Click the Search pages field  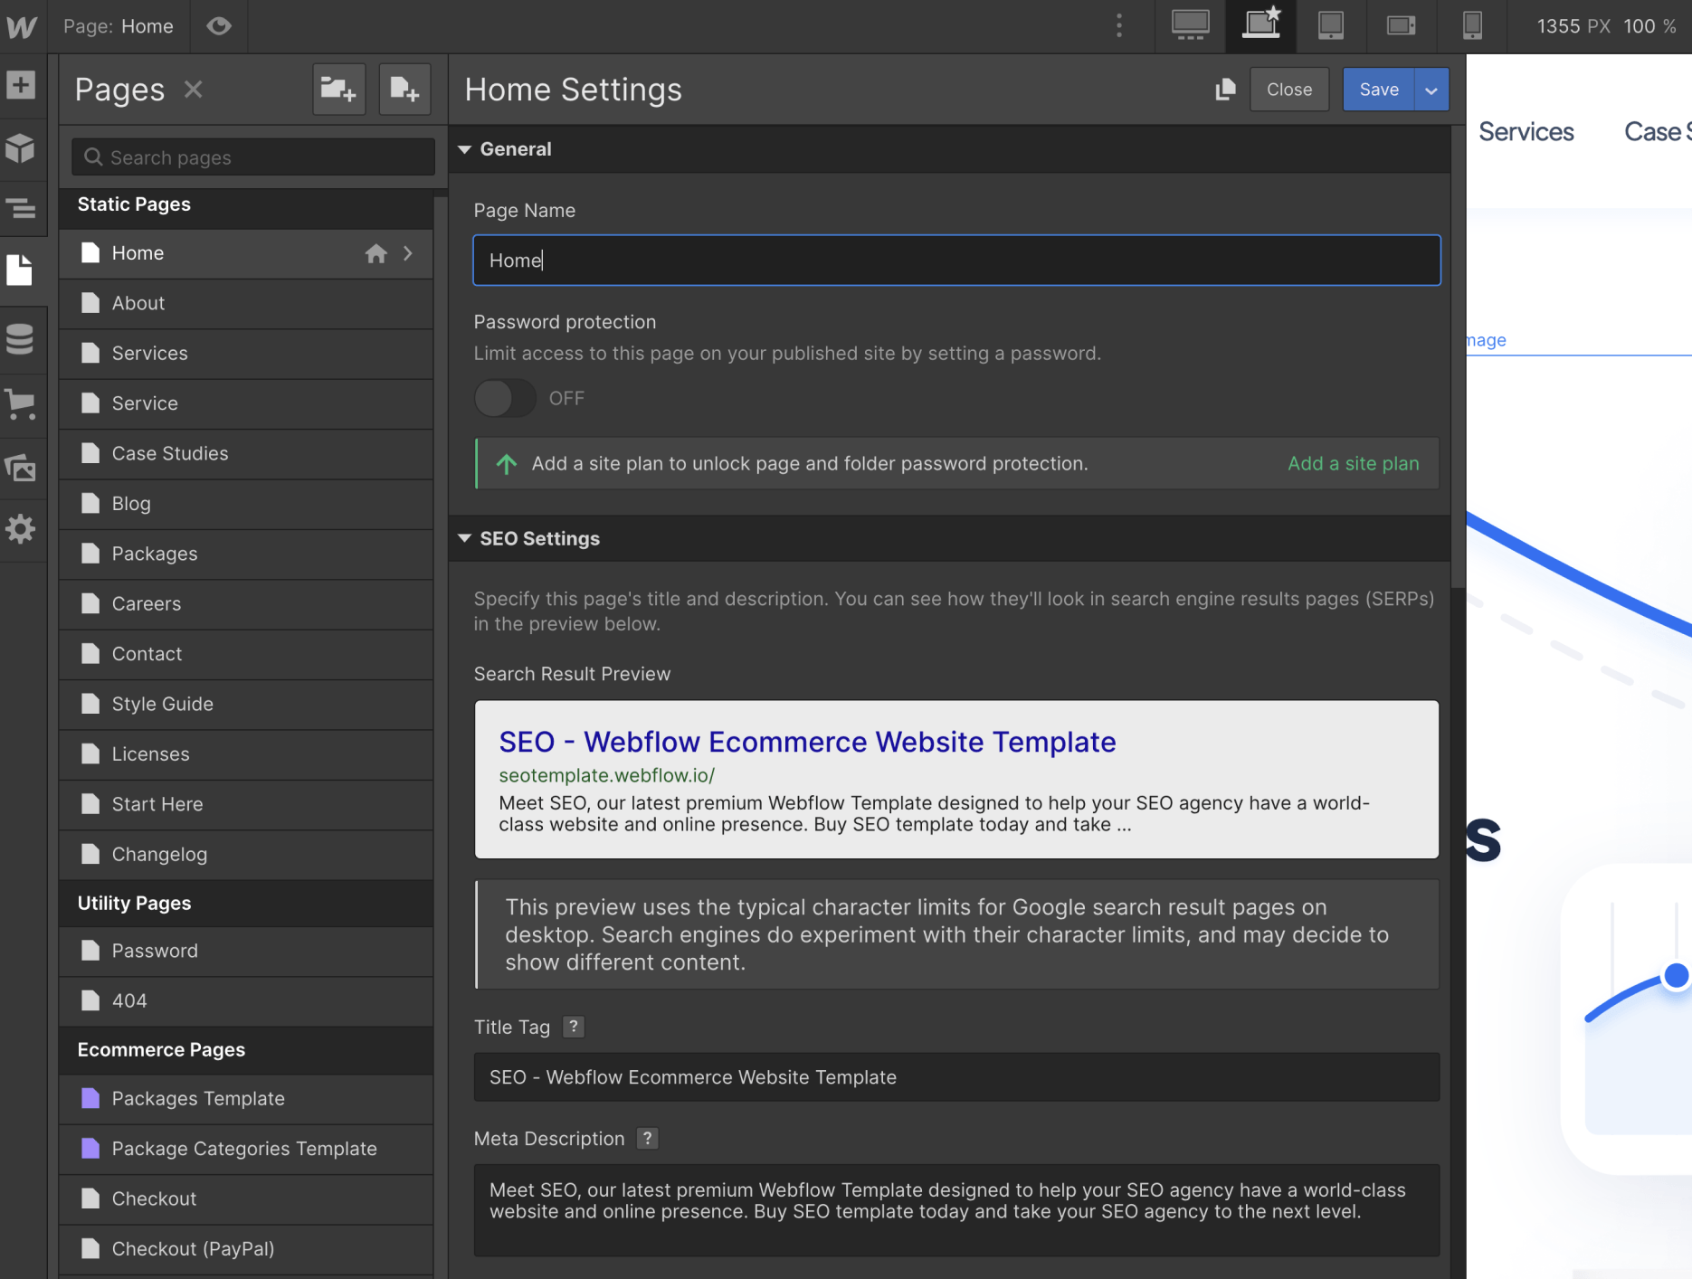click(x=252, y=156)
